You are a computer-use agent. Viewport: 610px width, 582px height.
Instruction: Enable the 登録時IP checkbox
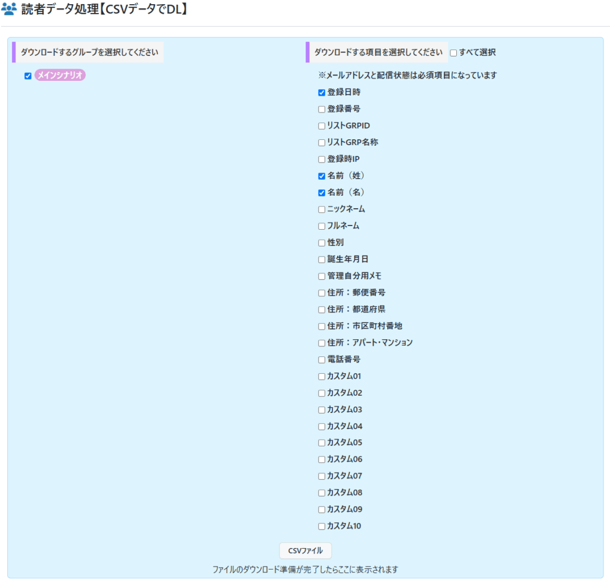pyautogui.click(x=322, y=159)
